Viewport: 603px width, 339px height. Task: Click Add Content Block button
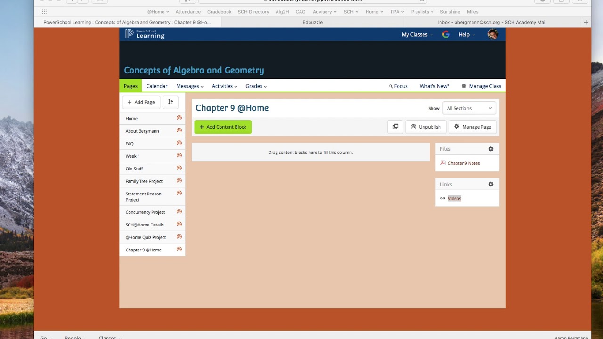[223, 127]
